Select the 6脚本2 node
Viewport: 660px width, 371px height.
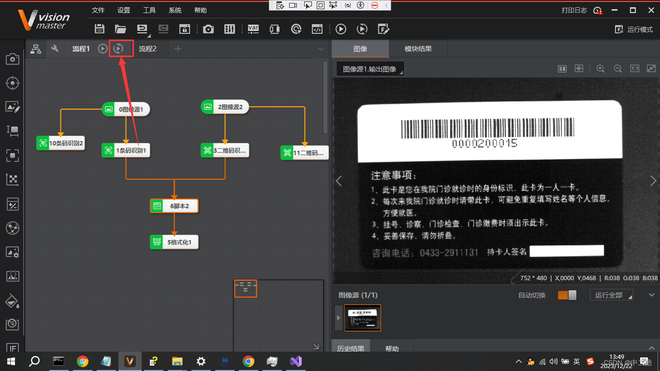174,206
